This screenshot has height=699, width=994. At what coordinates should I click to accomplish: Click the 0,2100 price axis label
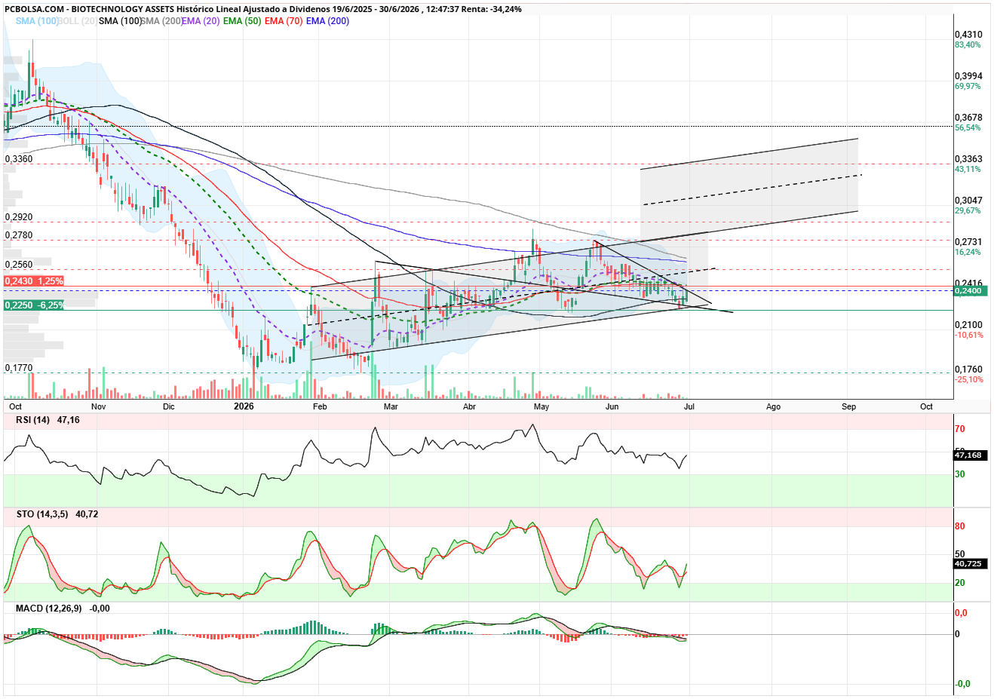tap(968, 325)
